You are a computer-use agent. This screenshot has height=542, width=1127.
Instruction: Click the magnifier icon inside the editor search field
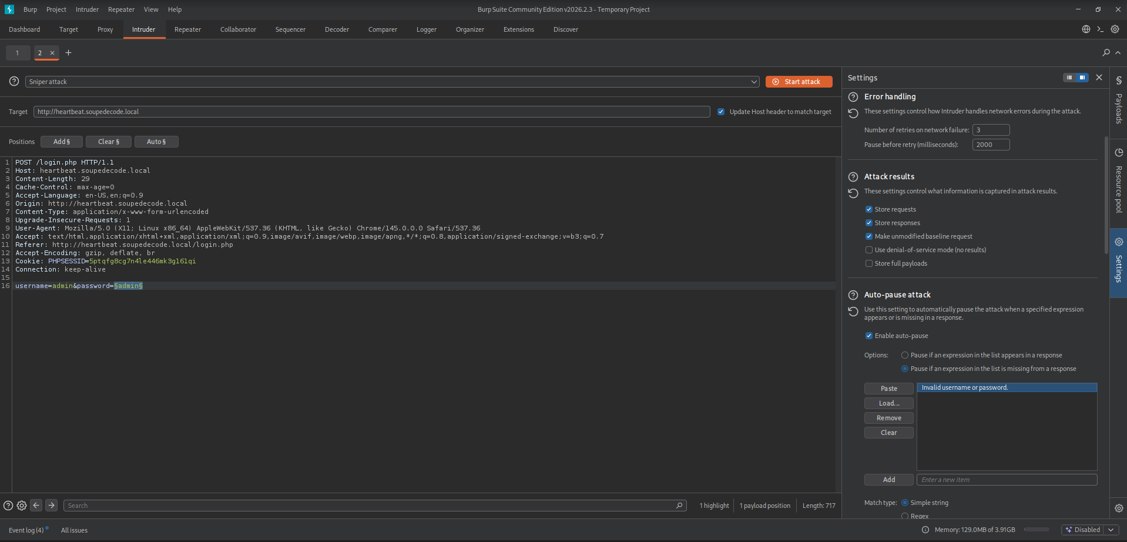tap(679, 506)
